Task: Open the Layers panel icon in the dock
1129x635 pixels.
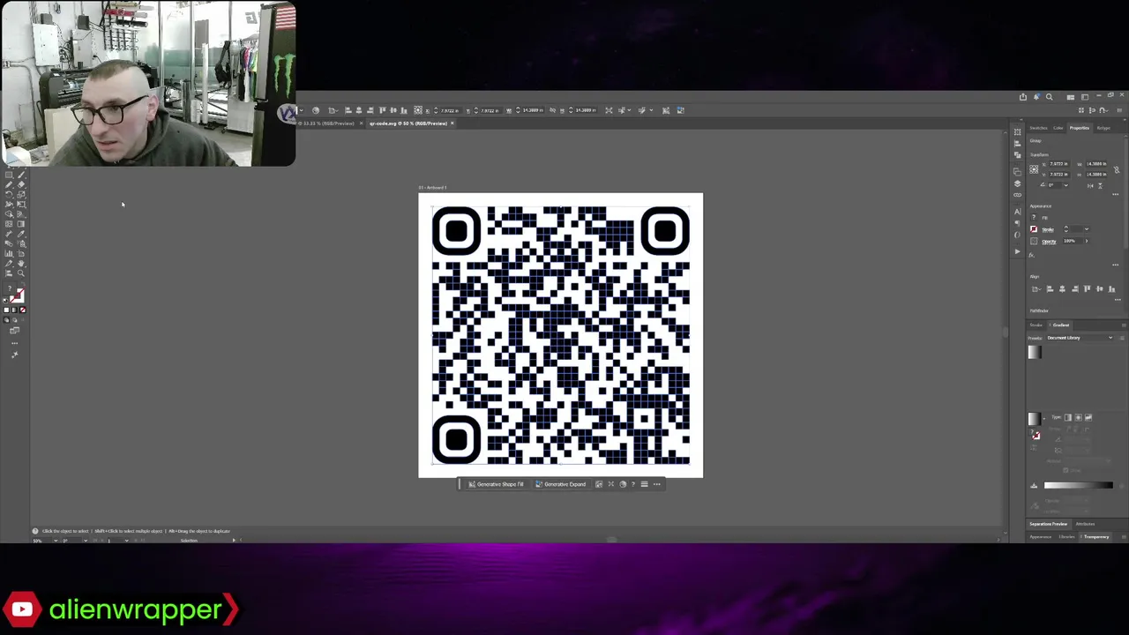Action: [1017, 183]
